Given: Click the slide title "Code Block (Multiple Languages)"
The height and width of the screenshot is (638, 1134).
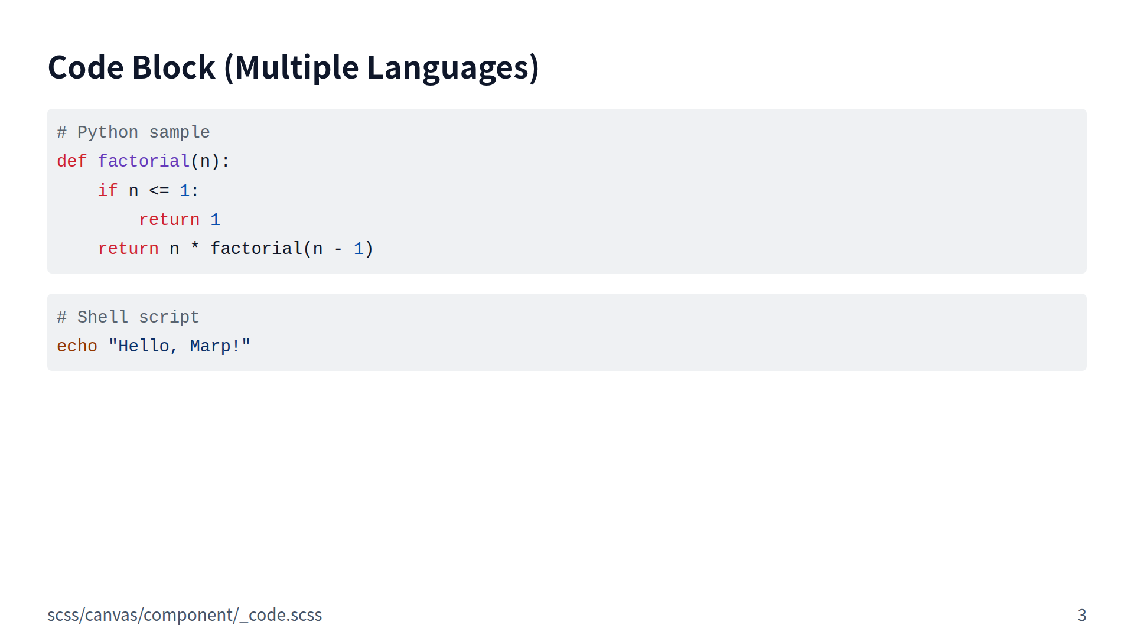Looking at the screenshot, I should (x=293, y=67).
